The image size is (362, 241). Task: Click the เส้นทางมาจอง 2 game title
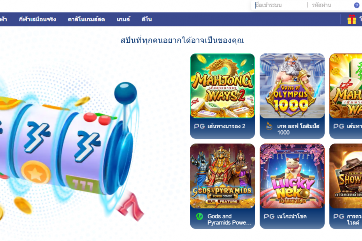pyautogui.click(x=226, y=126)
